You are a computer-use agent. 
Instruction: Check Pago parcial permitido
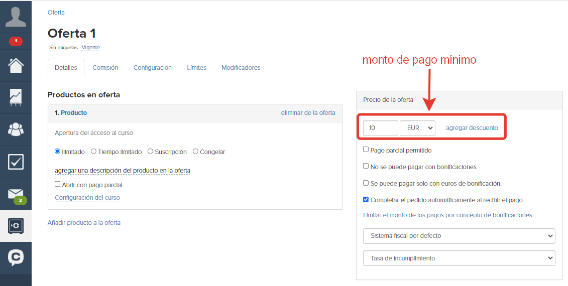(366, 149)
